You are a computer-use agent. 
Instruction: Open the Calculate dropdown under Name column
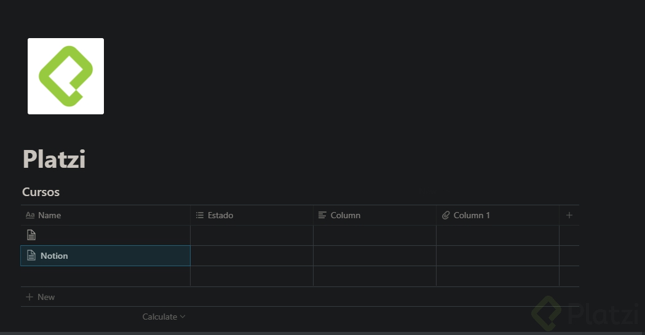[164, 317]
